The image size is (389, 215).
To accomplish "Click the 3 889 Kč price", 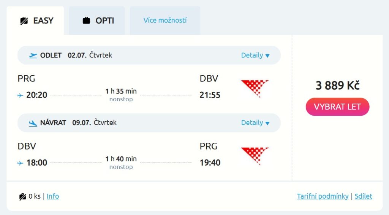I will click(337, 86).
